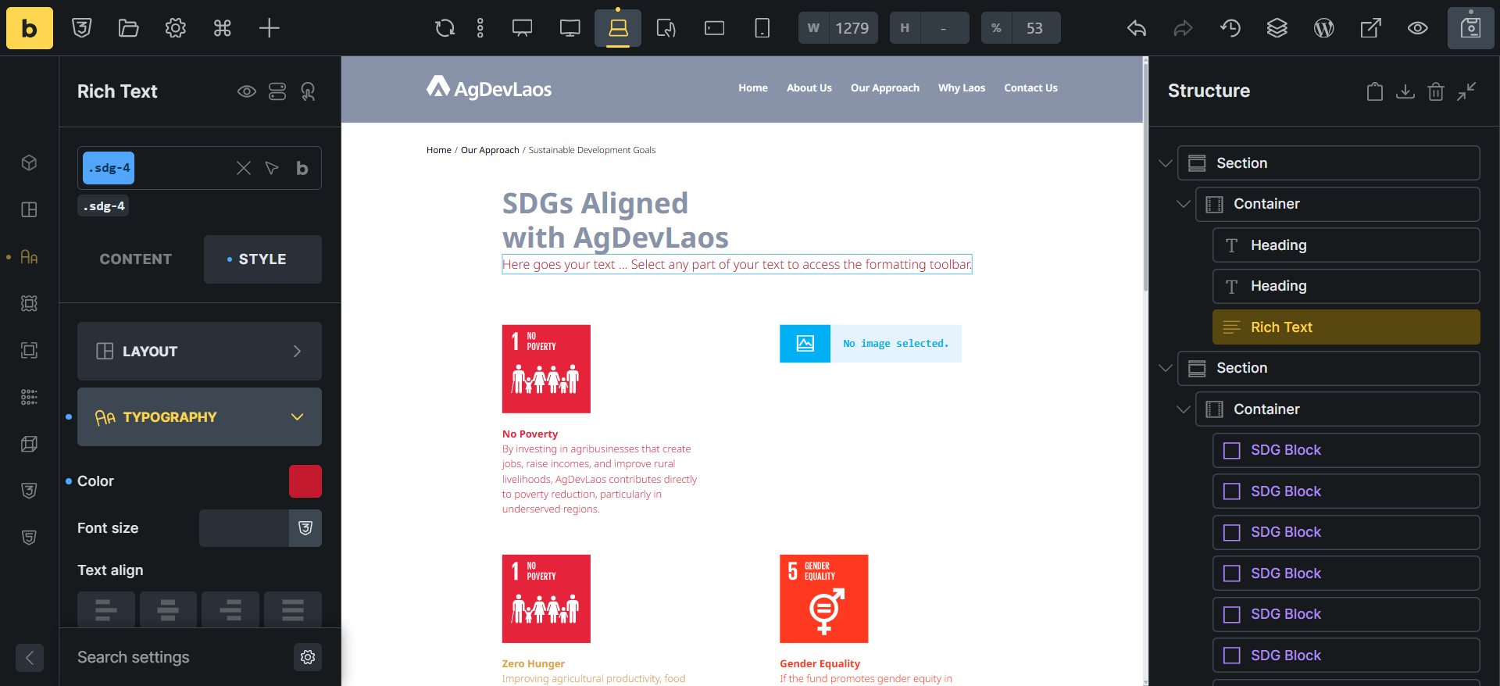
Task: Click the redo arrow icon
Action: (x=1184, y=28)
